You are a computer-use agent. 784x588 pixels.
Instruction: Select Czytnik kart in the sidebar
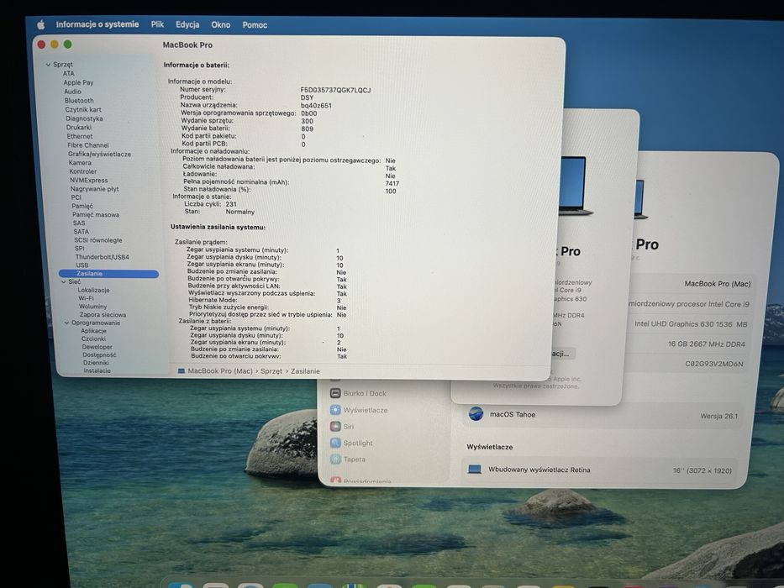pyautogui.click(x=83, y=109)
